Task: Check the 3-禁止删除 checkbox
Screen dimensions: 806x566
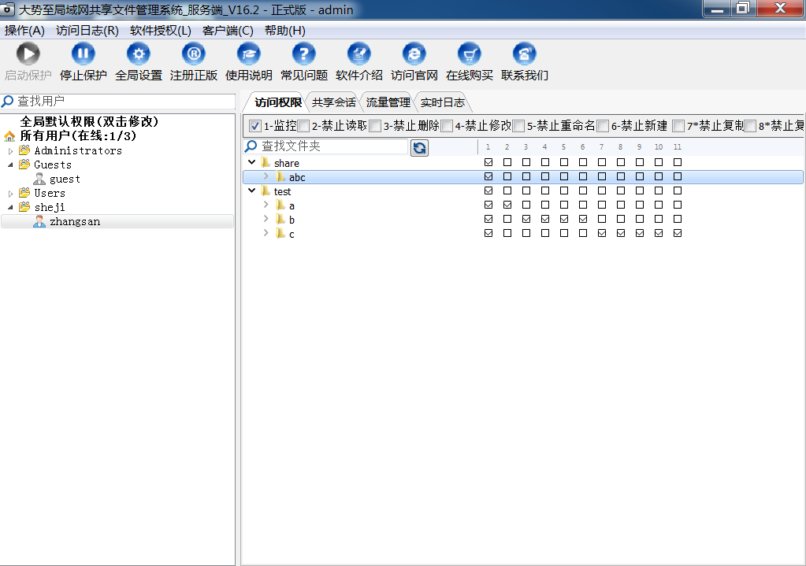Action: pyautogui.click(x=375, y=126)
